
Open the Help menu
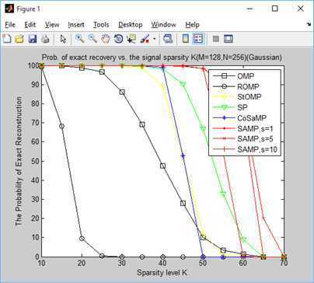(192, 25)
